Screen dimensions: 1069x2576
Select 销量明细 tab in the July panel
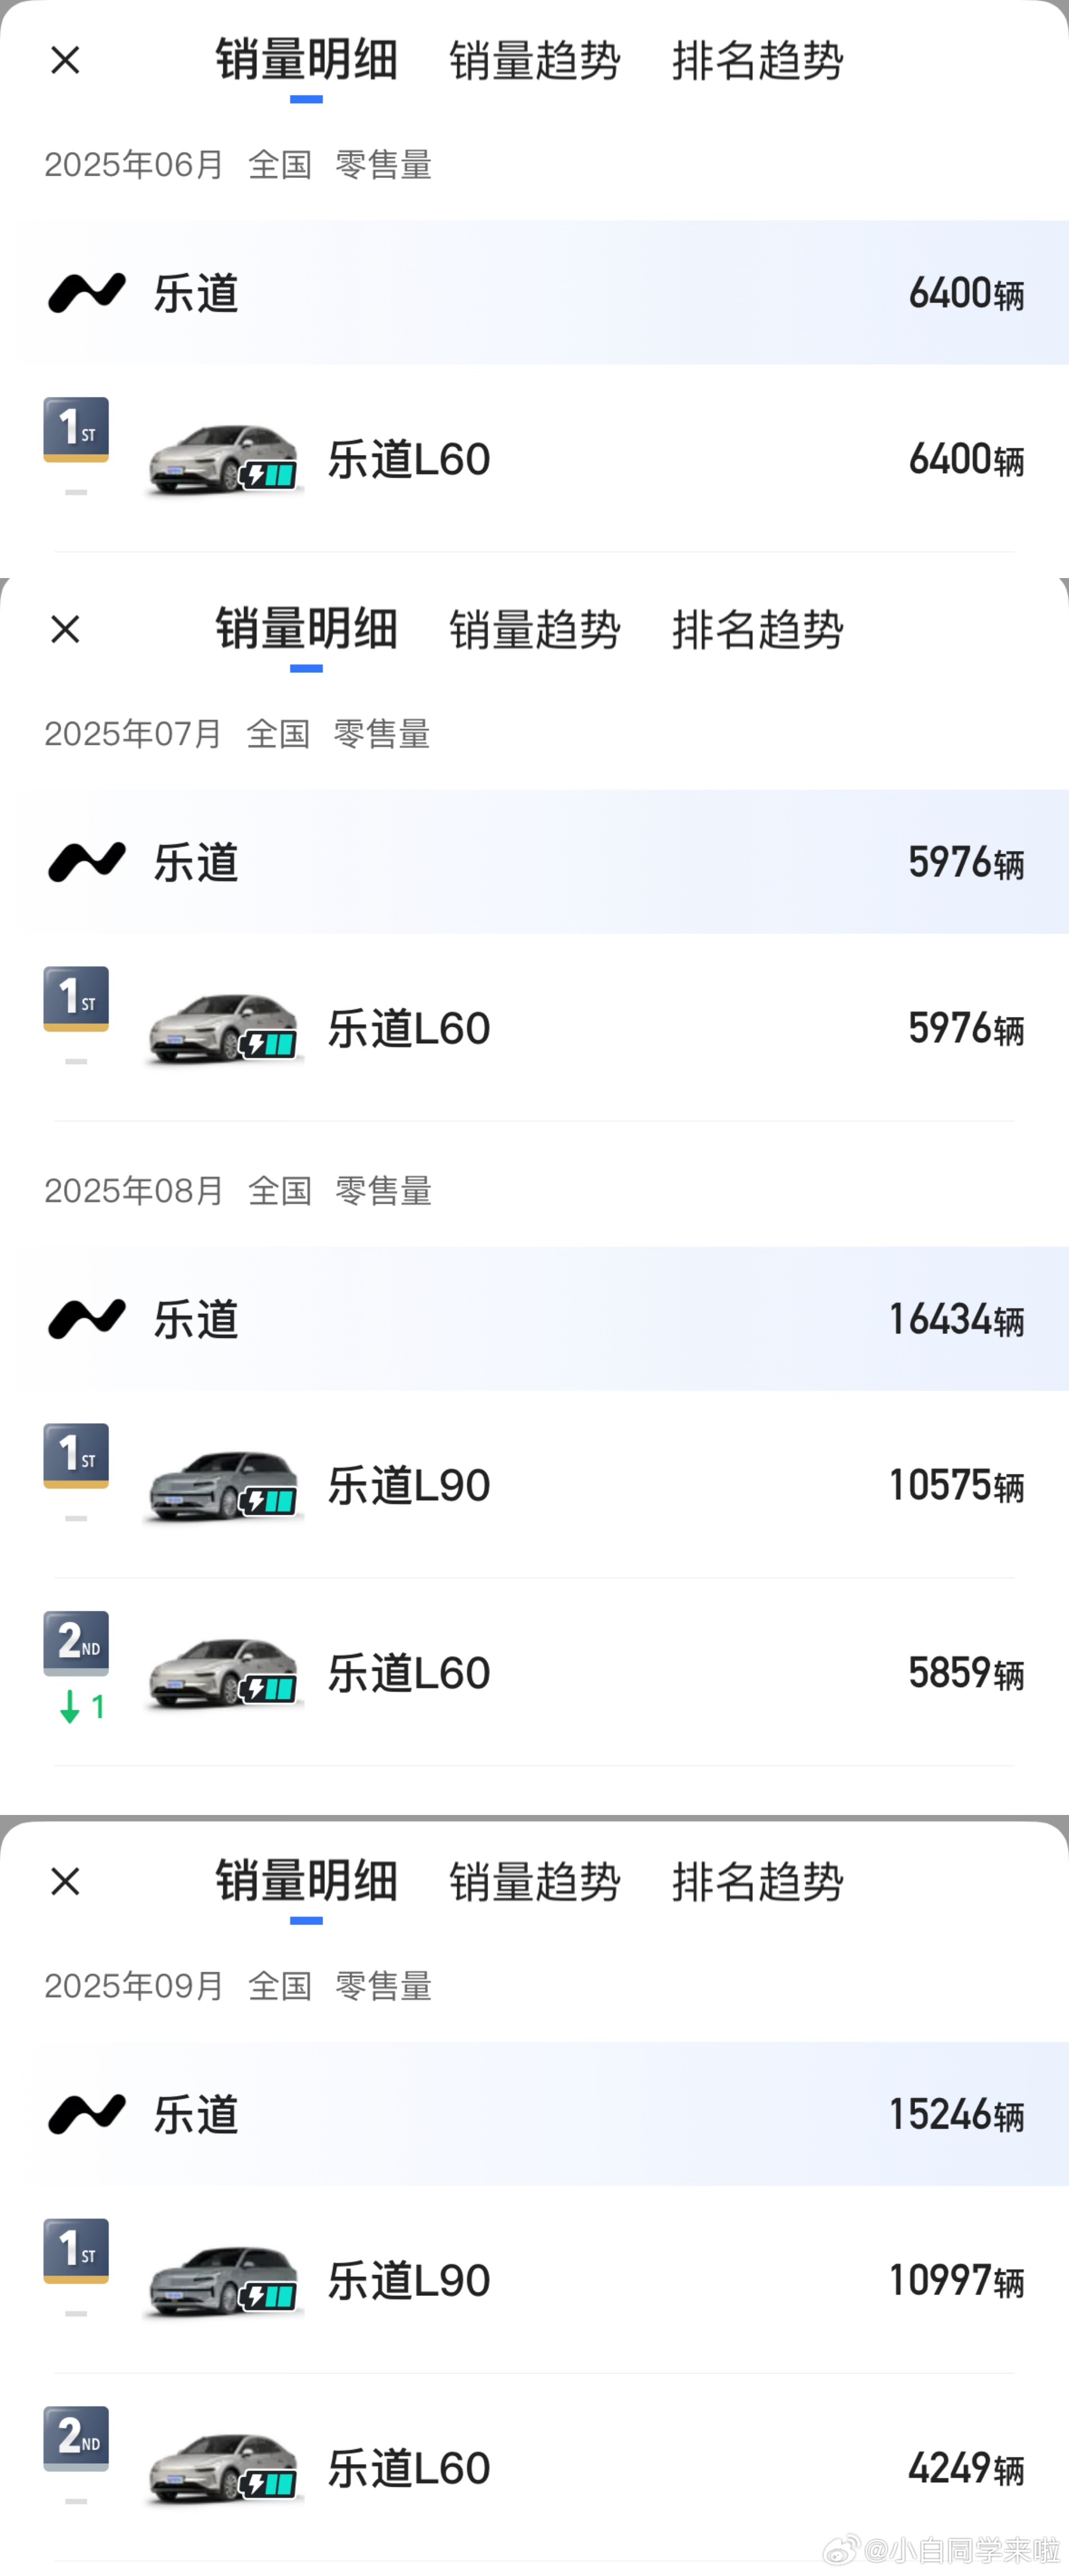pyautogui.click(x=306, y=629)
